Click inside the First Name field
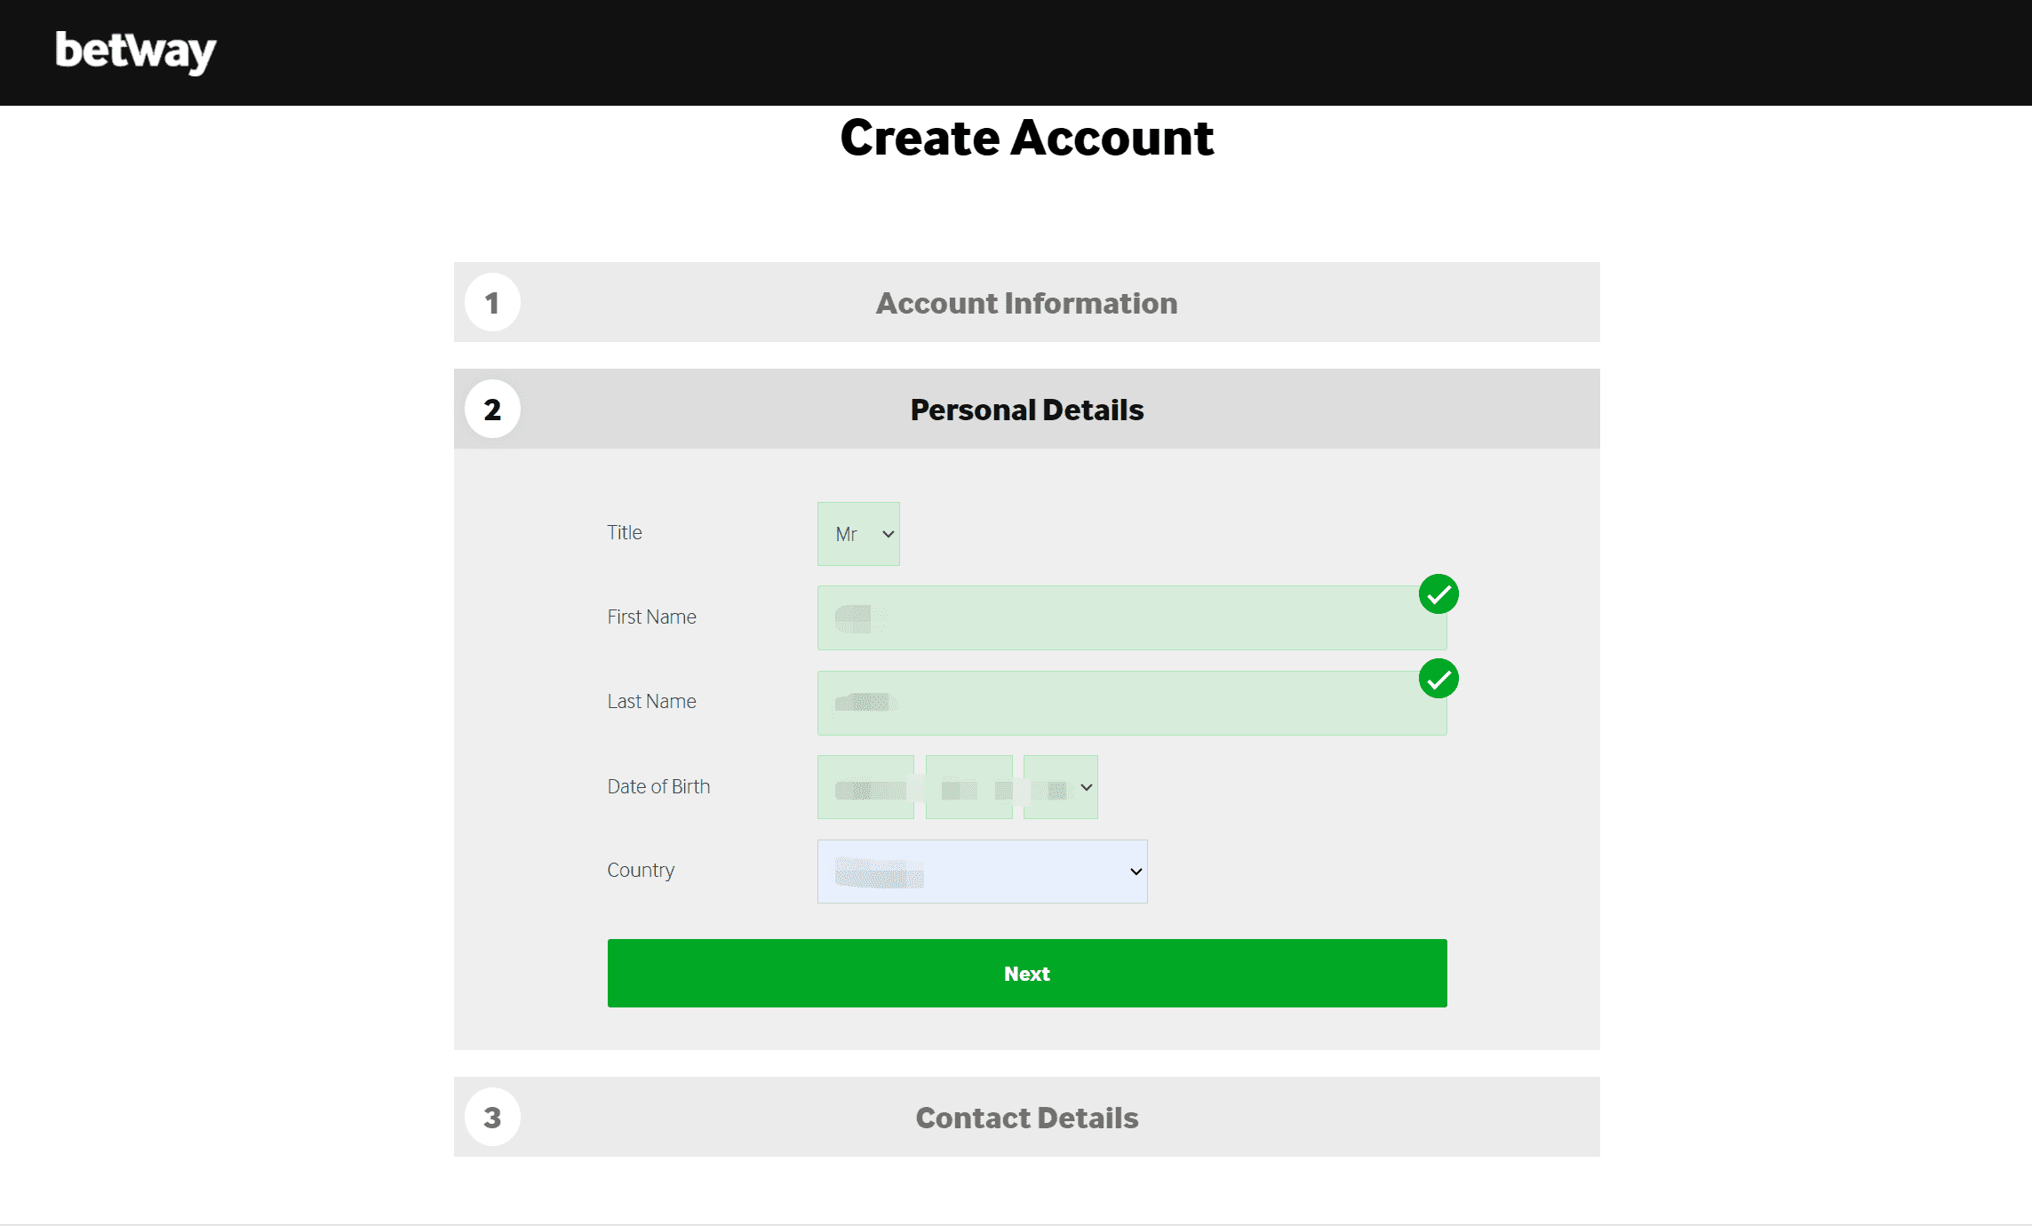The height and width of the screenshot is (1226, 2032). pyautogui.click(x=1131, y=618)
